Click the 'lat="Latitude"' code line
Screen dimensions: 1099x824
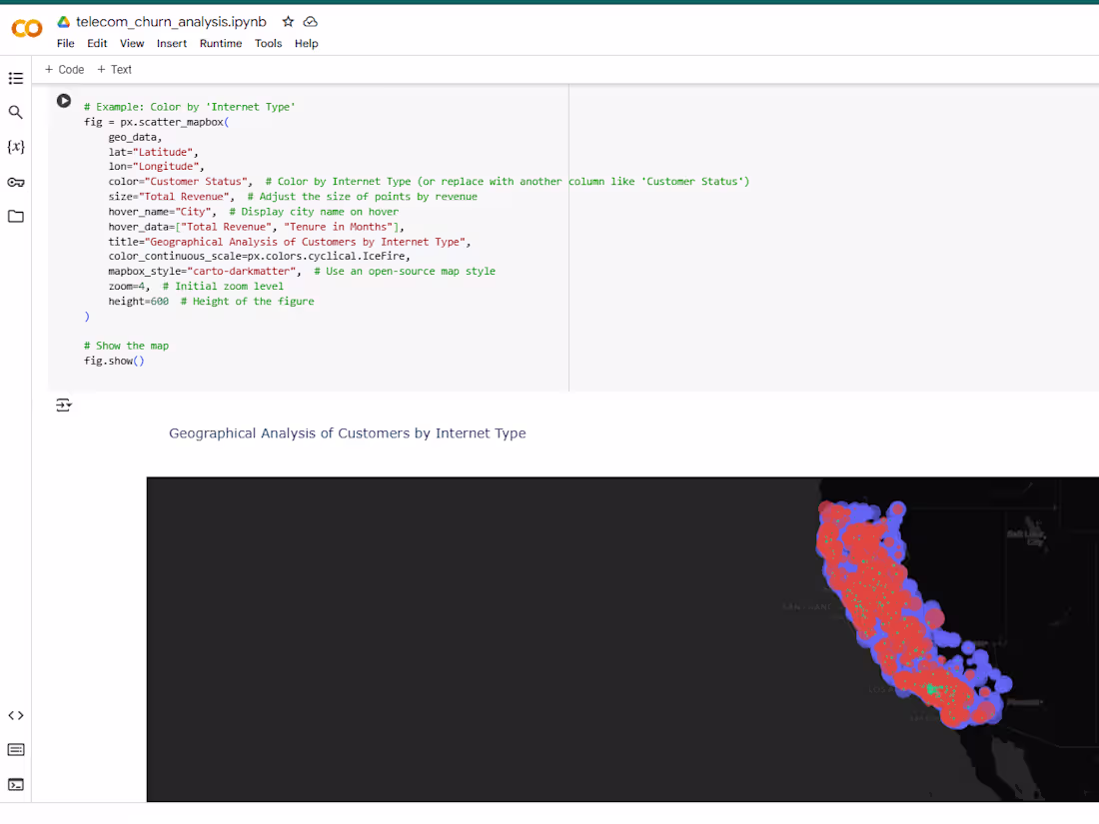point(154,152)
